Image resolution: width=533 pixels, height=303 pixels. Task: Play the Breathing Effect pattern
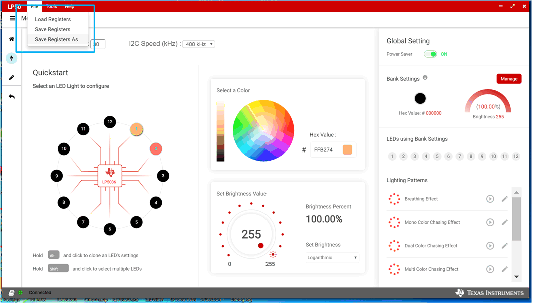[x=490, y=199]
